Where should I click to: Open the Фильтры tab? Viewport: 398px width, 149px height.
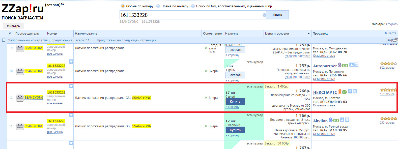(x=14, y=26)
